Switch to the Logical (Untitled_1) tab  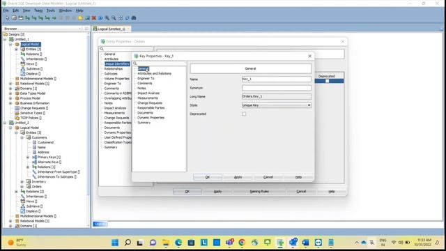(111, 29)
